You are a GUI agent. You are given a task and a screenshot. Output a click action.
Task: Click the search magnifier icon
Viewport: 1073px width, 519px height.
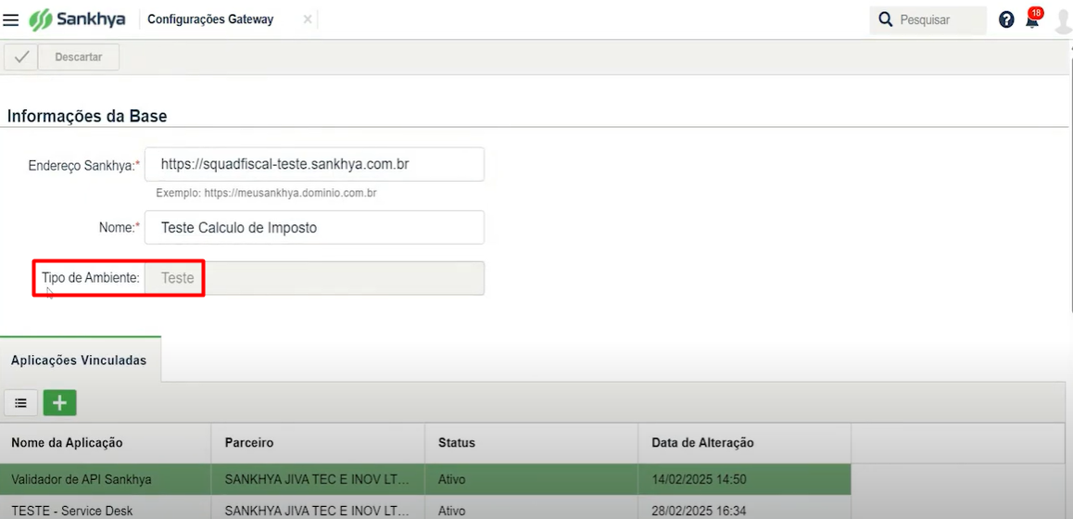(x=886, y=19)
